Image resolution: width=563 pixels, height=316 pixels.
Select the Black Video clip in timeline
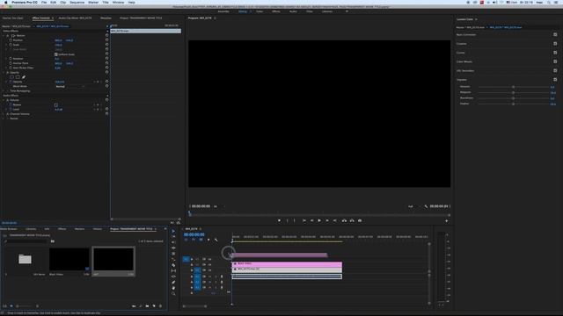click(x=287, y=263)
